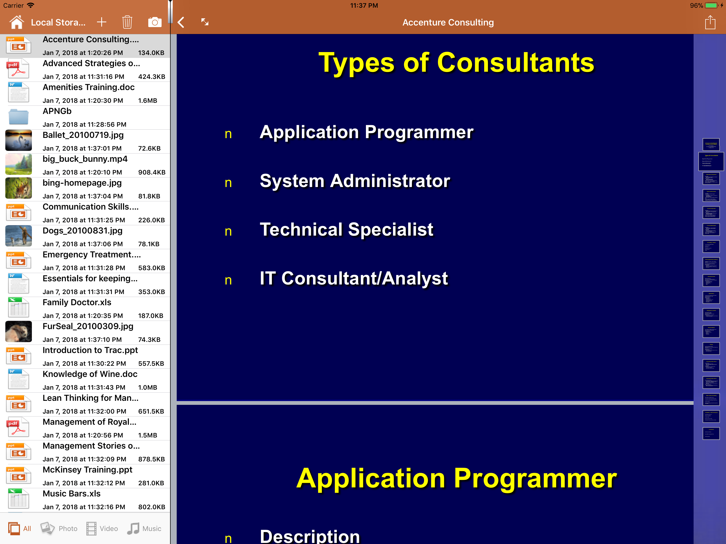
Task: Switch to the Music tab
Action: (144, 529)
